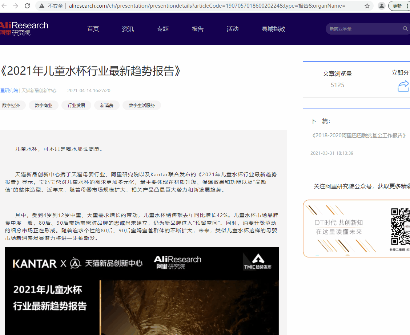Open the 县域指数 navigation item
This screenshot has width=410, height=335.
tap(273, 29)
